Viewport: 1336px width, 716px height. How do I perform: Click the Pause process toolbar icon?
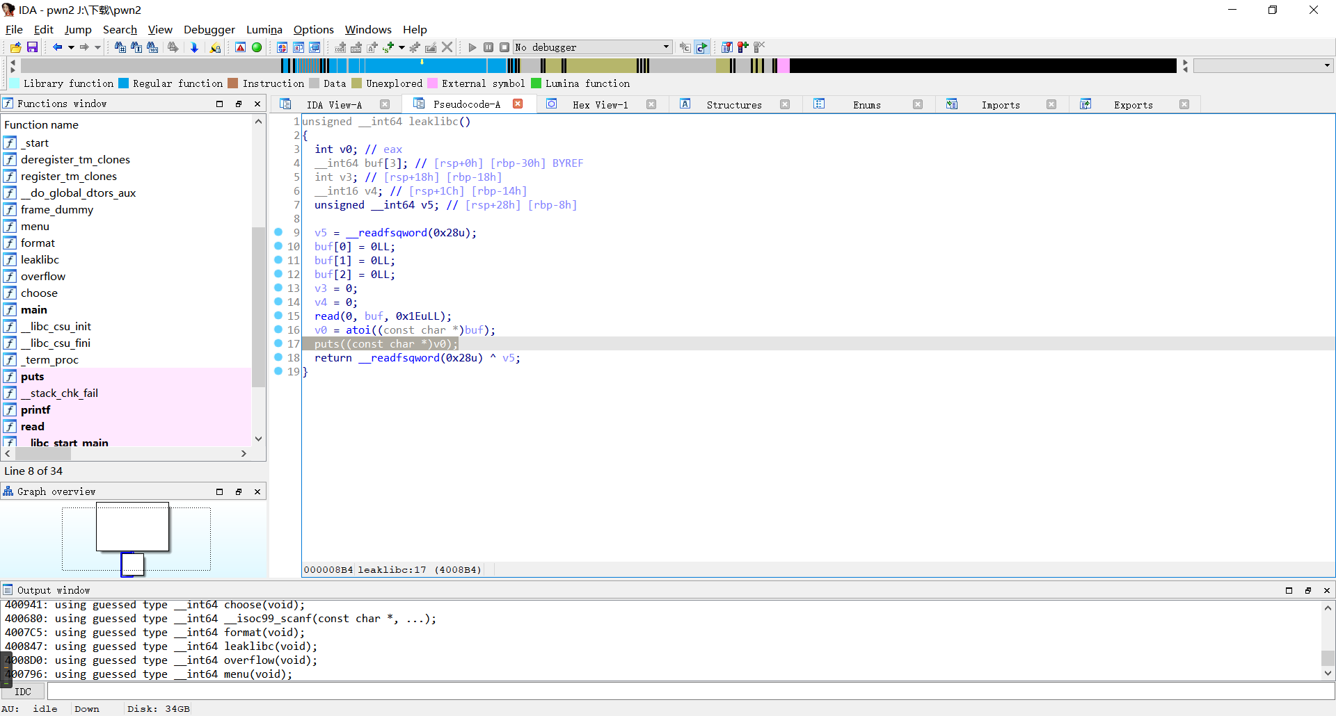(x=488, y=47)
